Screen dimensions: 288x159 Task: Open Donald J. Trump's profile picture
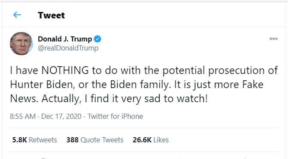(x=21, y=44)
